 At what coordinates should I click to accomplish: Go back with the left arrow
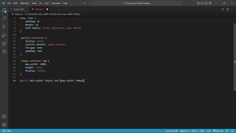pos(85,3)
